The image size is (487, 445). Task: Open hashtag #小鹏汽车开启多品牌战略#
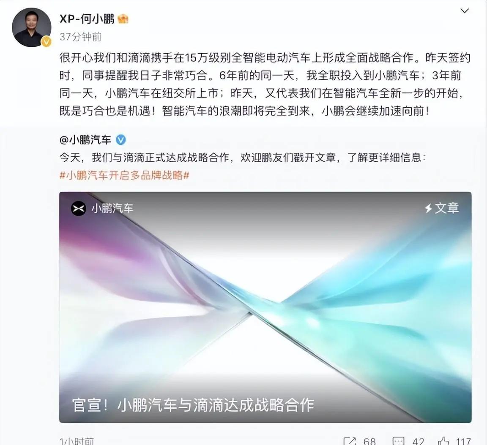tap(124, 176)
